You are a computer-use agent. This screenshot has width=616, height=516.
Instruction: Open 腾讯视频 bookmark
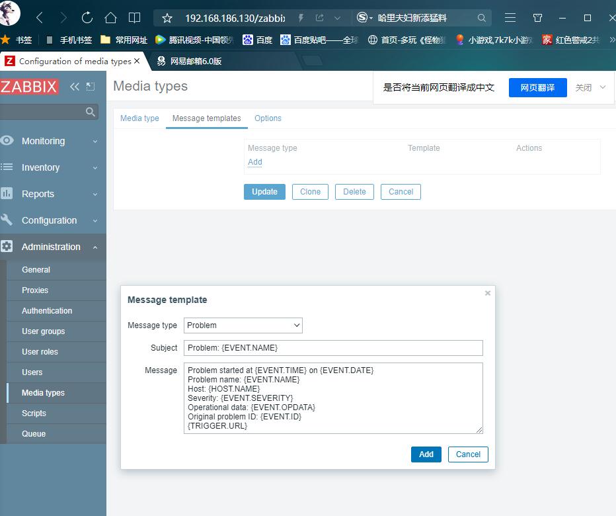point(194,40)
